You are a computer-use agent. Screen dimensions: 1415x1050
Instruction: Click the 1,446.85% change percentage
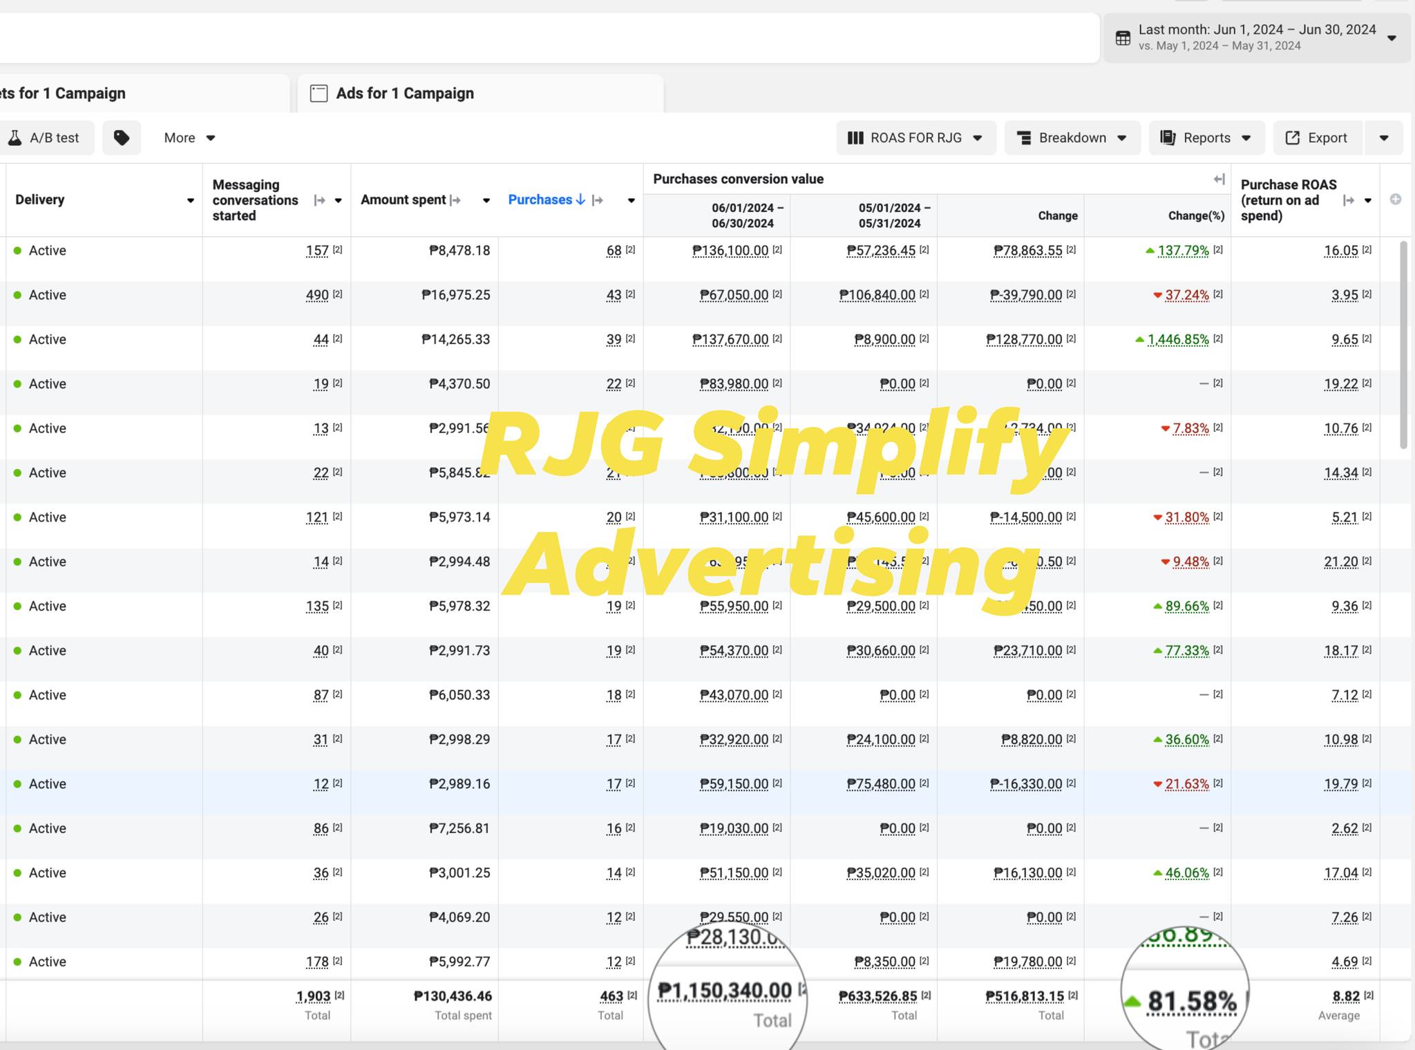tap(1178, 340)
